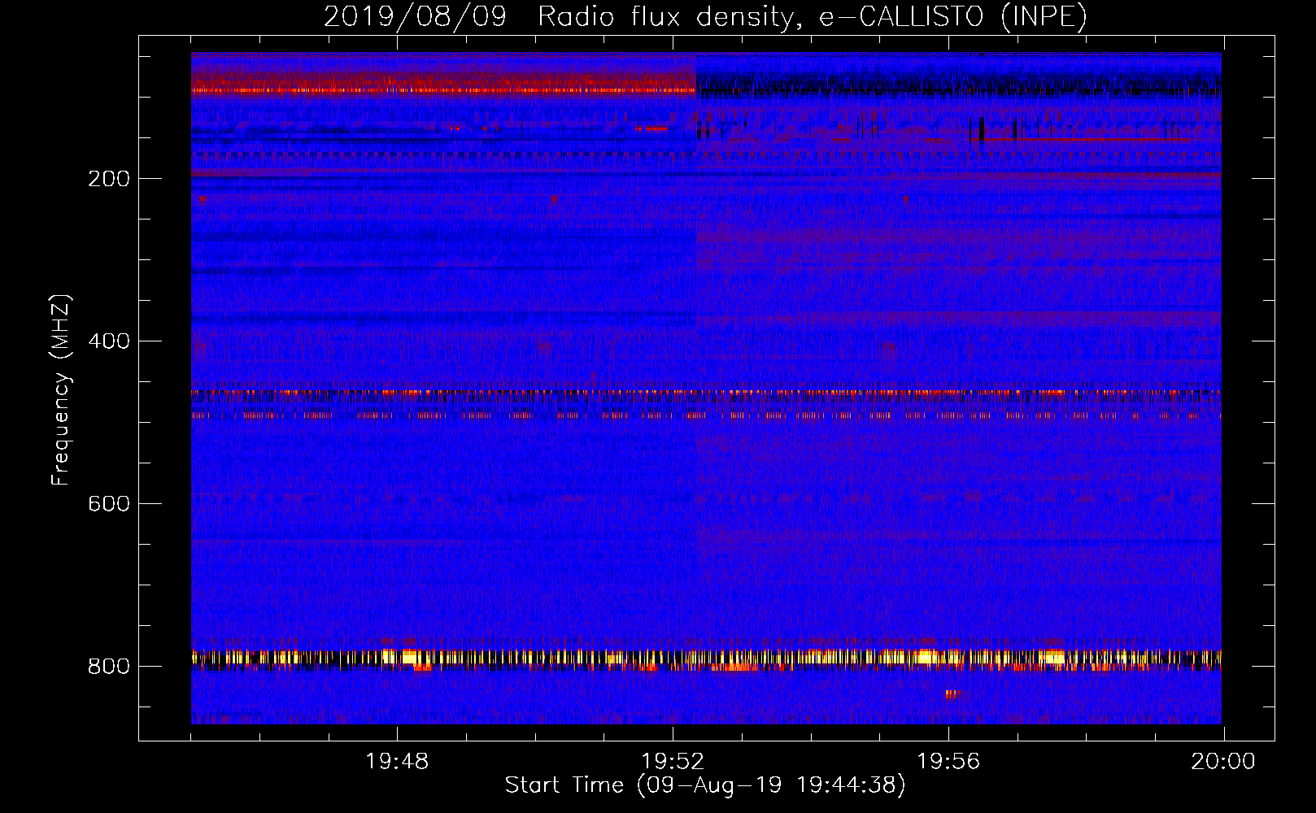
Task: Click the red band near 90 MHz at spectrogram top
Action: (443, 84)
